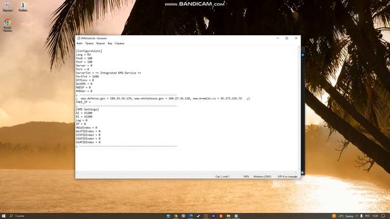Click the 'KMSVer = 0' line
The width and height of the screenshot is (390, 219).
[x=84, y=91]
